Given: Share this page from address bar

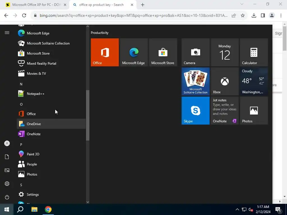Looking at the screenshot, I should pos(234,16).
